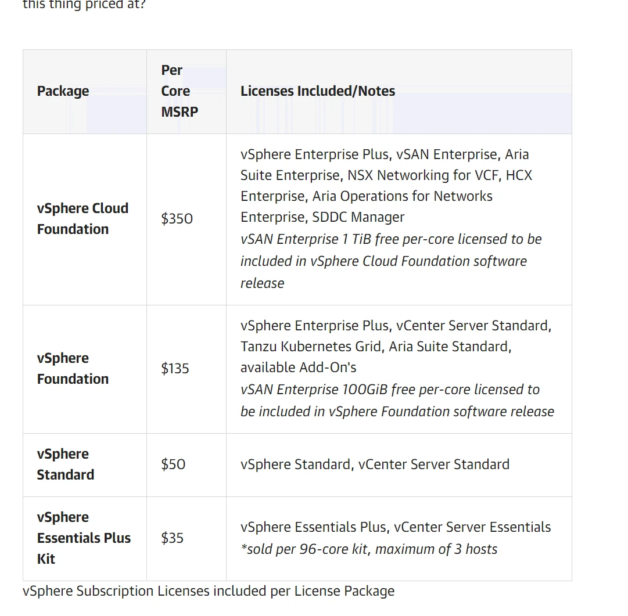
Task: Click the "*sold per 96-core kit" note
Action: click(369, 549)
